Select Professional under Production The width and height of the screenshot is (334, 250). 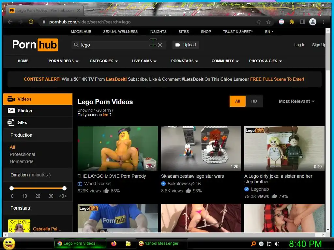tap(23, 154)
